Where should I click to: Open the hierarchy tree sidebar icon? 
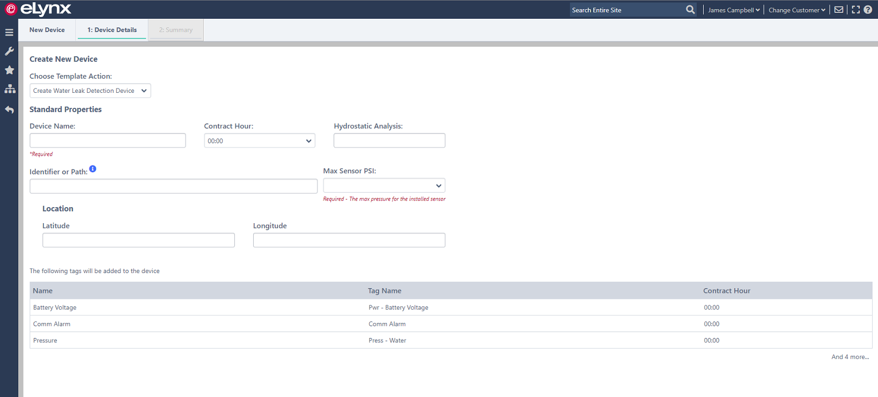click(10, 89)
